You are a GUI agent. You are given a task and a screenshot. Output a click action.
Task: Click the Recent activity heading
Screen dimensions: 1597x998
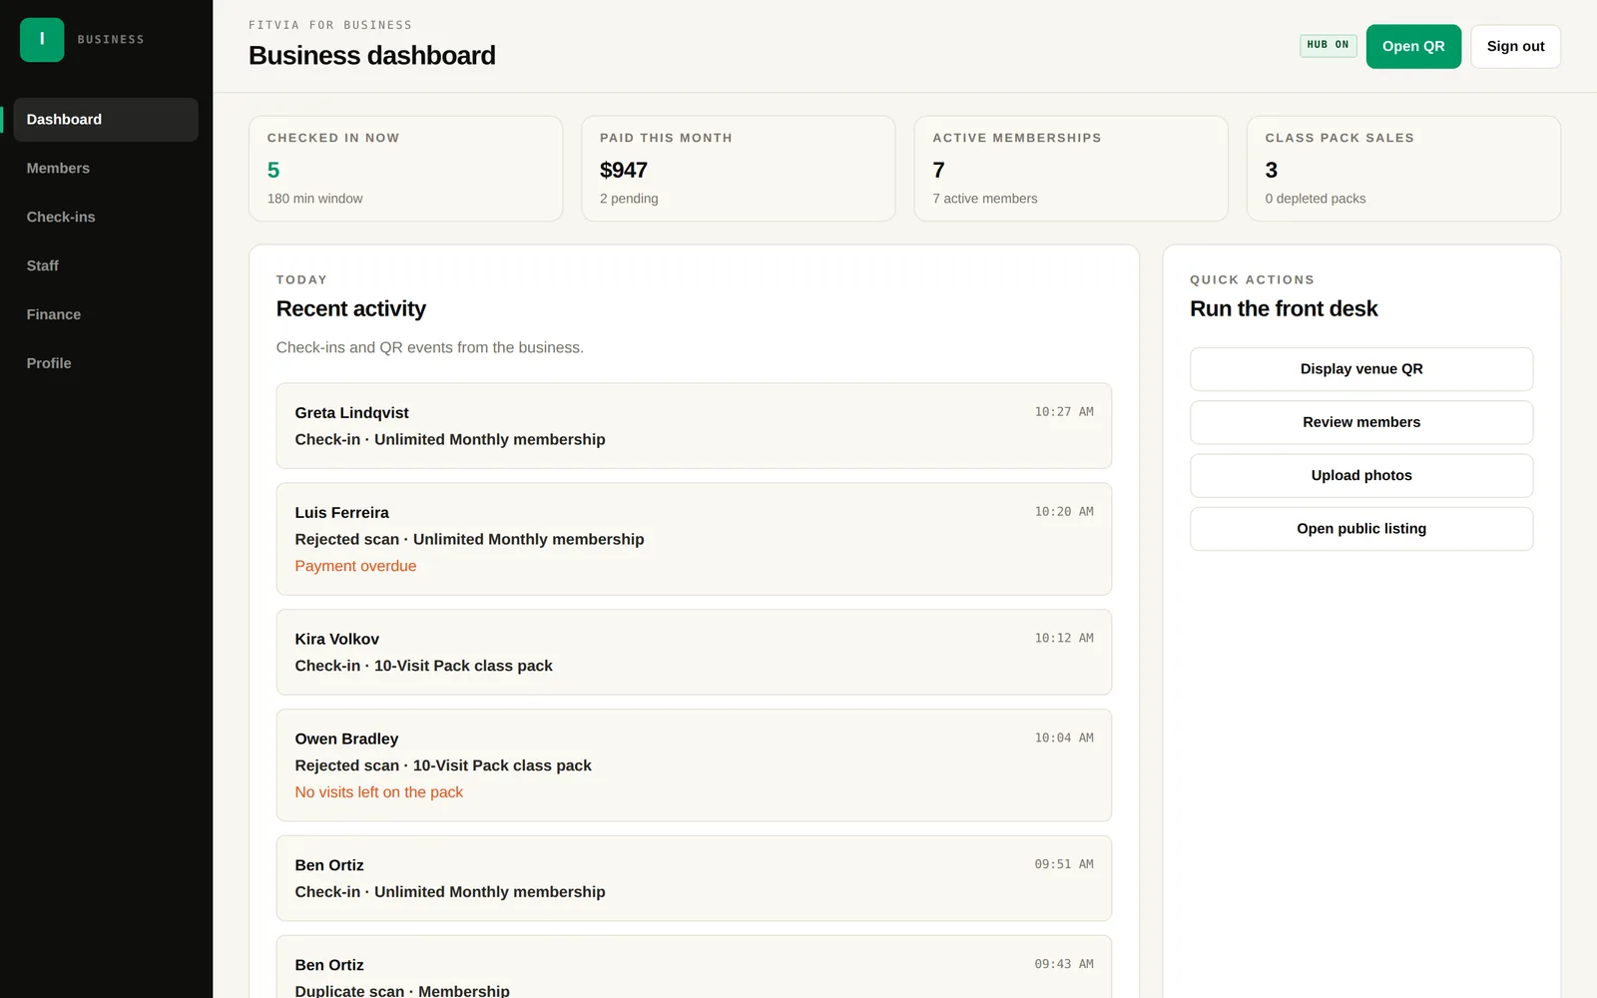[x=351, y=309]
